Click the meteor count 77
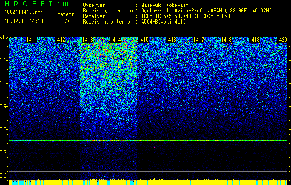The height and width of the screenshot is (185, 291). (x=67, y=21)
